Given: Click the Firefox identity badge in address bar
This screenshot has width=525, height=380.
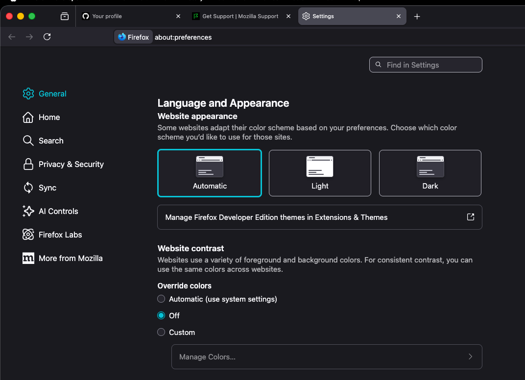Looking at the screenshot, I should point(133,37).
